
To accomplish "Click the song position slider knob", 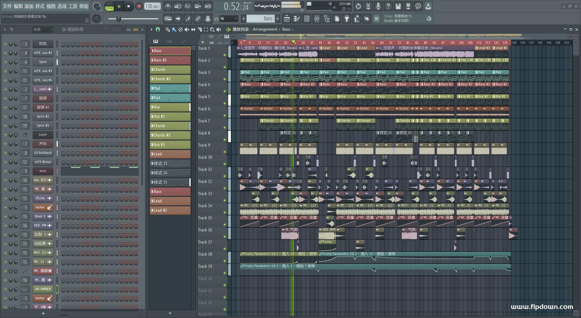I will click(x=119, y=19).
